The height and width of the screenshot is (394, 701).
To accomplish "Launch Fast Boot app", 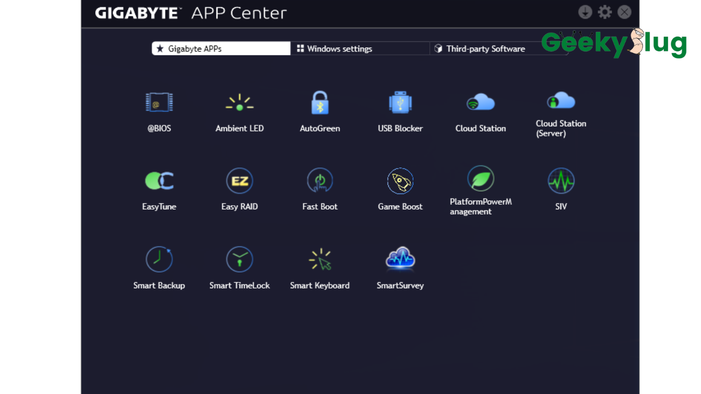I will coord(320,181).
